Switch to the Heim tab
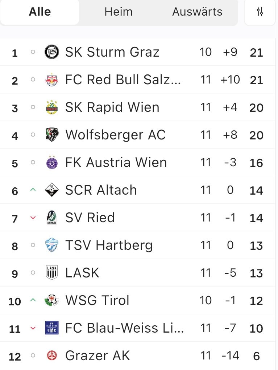This screenshot has height=370, width=278. (x=119, y=12)
